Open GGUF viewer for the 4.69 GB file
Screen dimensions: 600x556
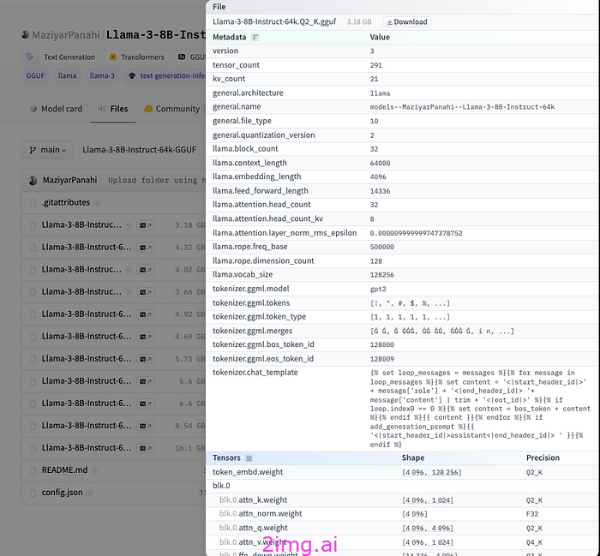(146, 337)
